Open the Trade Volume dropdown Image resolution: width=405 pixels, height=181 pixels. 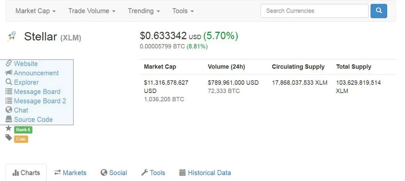[x=92, y=11]
